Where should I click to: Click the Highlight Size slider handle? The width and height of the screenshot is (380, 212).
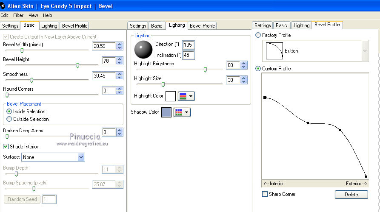tap(163, 84)
